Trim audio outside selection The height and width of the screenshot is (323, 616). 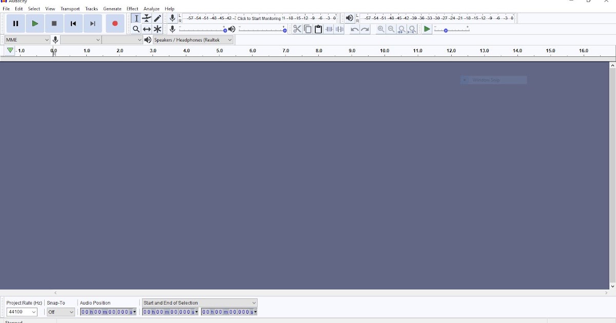pos(329,29)
